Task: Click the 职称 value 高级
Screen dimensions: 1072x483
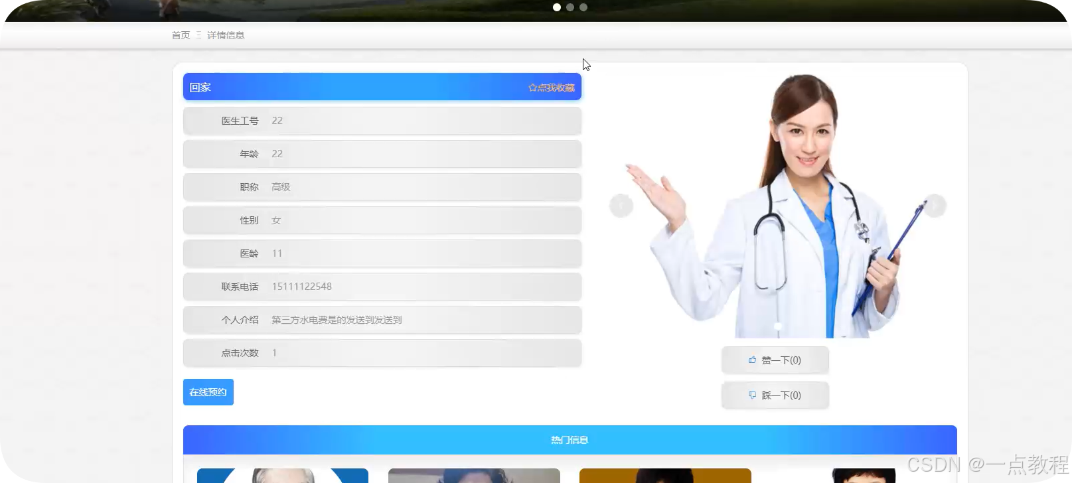Action: coord(281,187)
